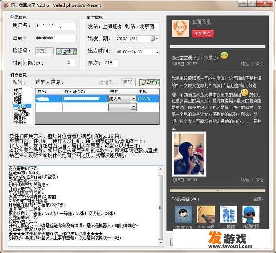Open the empty second-row ticket type dropdown
The image size is (276, 253).
pos(134,107)
